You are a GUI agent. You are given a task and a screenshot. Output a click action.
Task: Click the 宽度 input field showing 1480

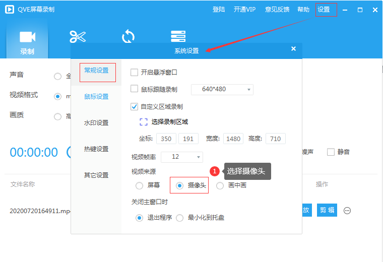233,139
